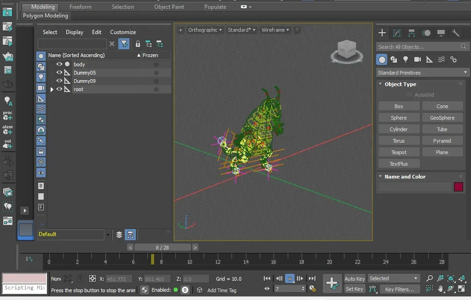Hide Dummy05 via its eye icon
This screenshot has width=471, height=300.
(x=59, y=72)
